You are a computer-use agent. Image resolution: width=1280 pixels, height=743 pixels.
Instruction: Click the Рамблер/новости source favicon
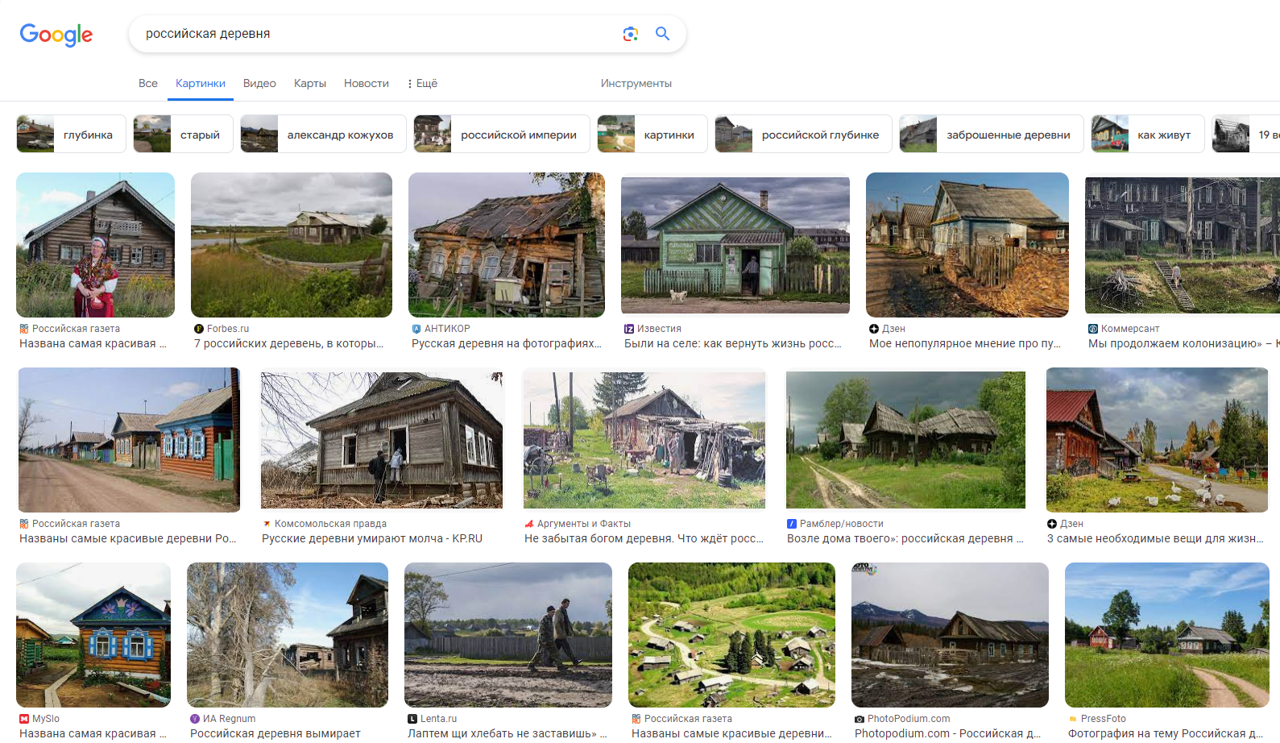(x=792, y=524)
